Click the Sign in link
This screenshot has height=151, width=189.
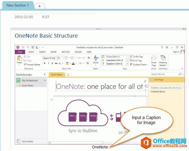(x=176, y=52)
